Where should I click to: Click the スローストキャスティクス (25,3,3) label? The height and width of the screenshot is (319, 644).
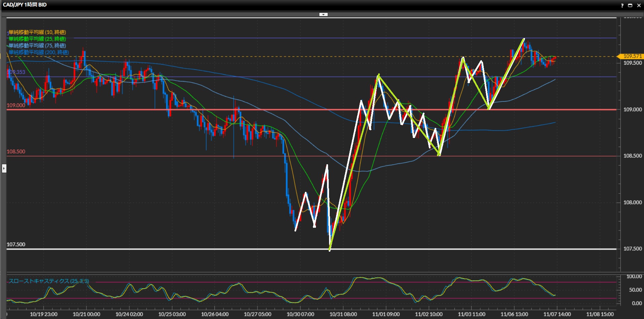pyautogui.click(x=48, y=281)
